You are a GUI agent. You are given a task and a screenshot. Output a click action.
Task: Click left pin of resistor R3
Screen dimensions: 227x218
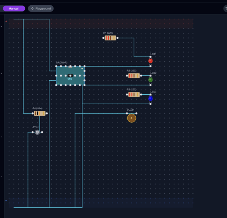point(127,94)
